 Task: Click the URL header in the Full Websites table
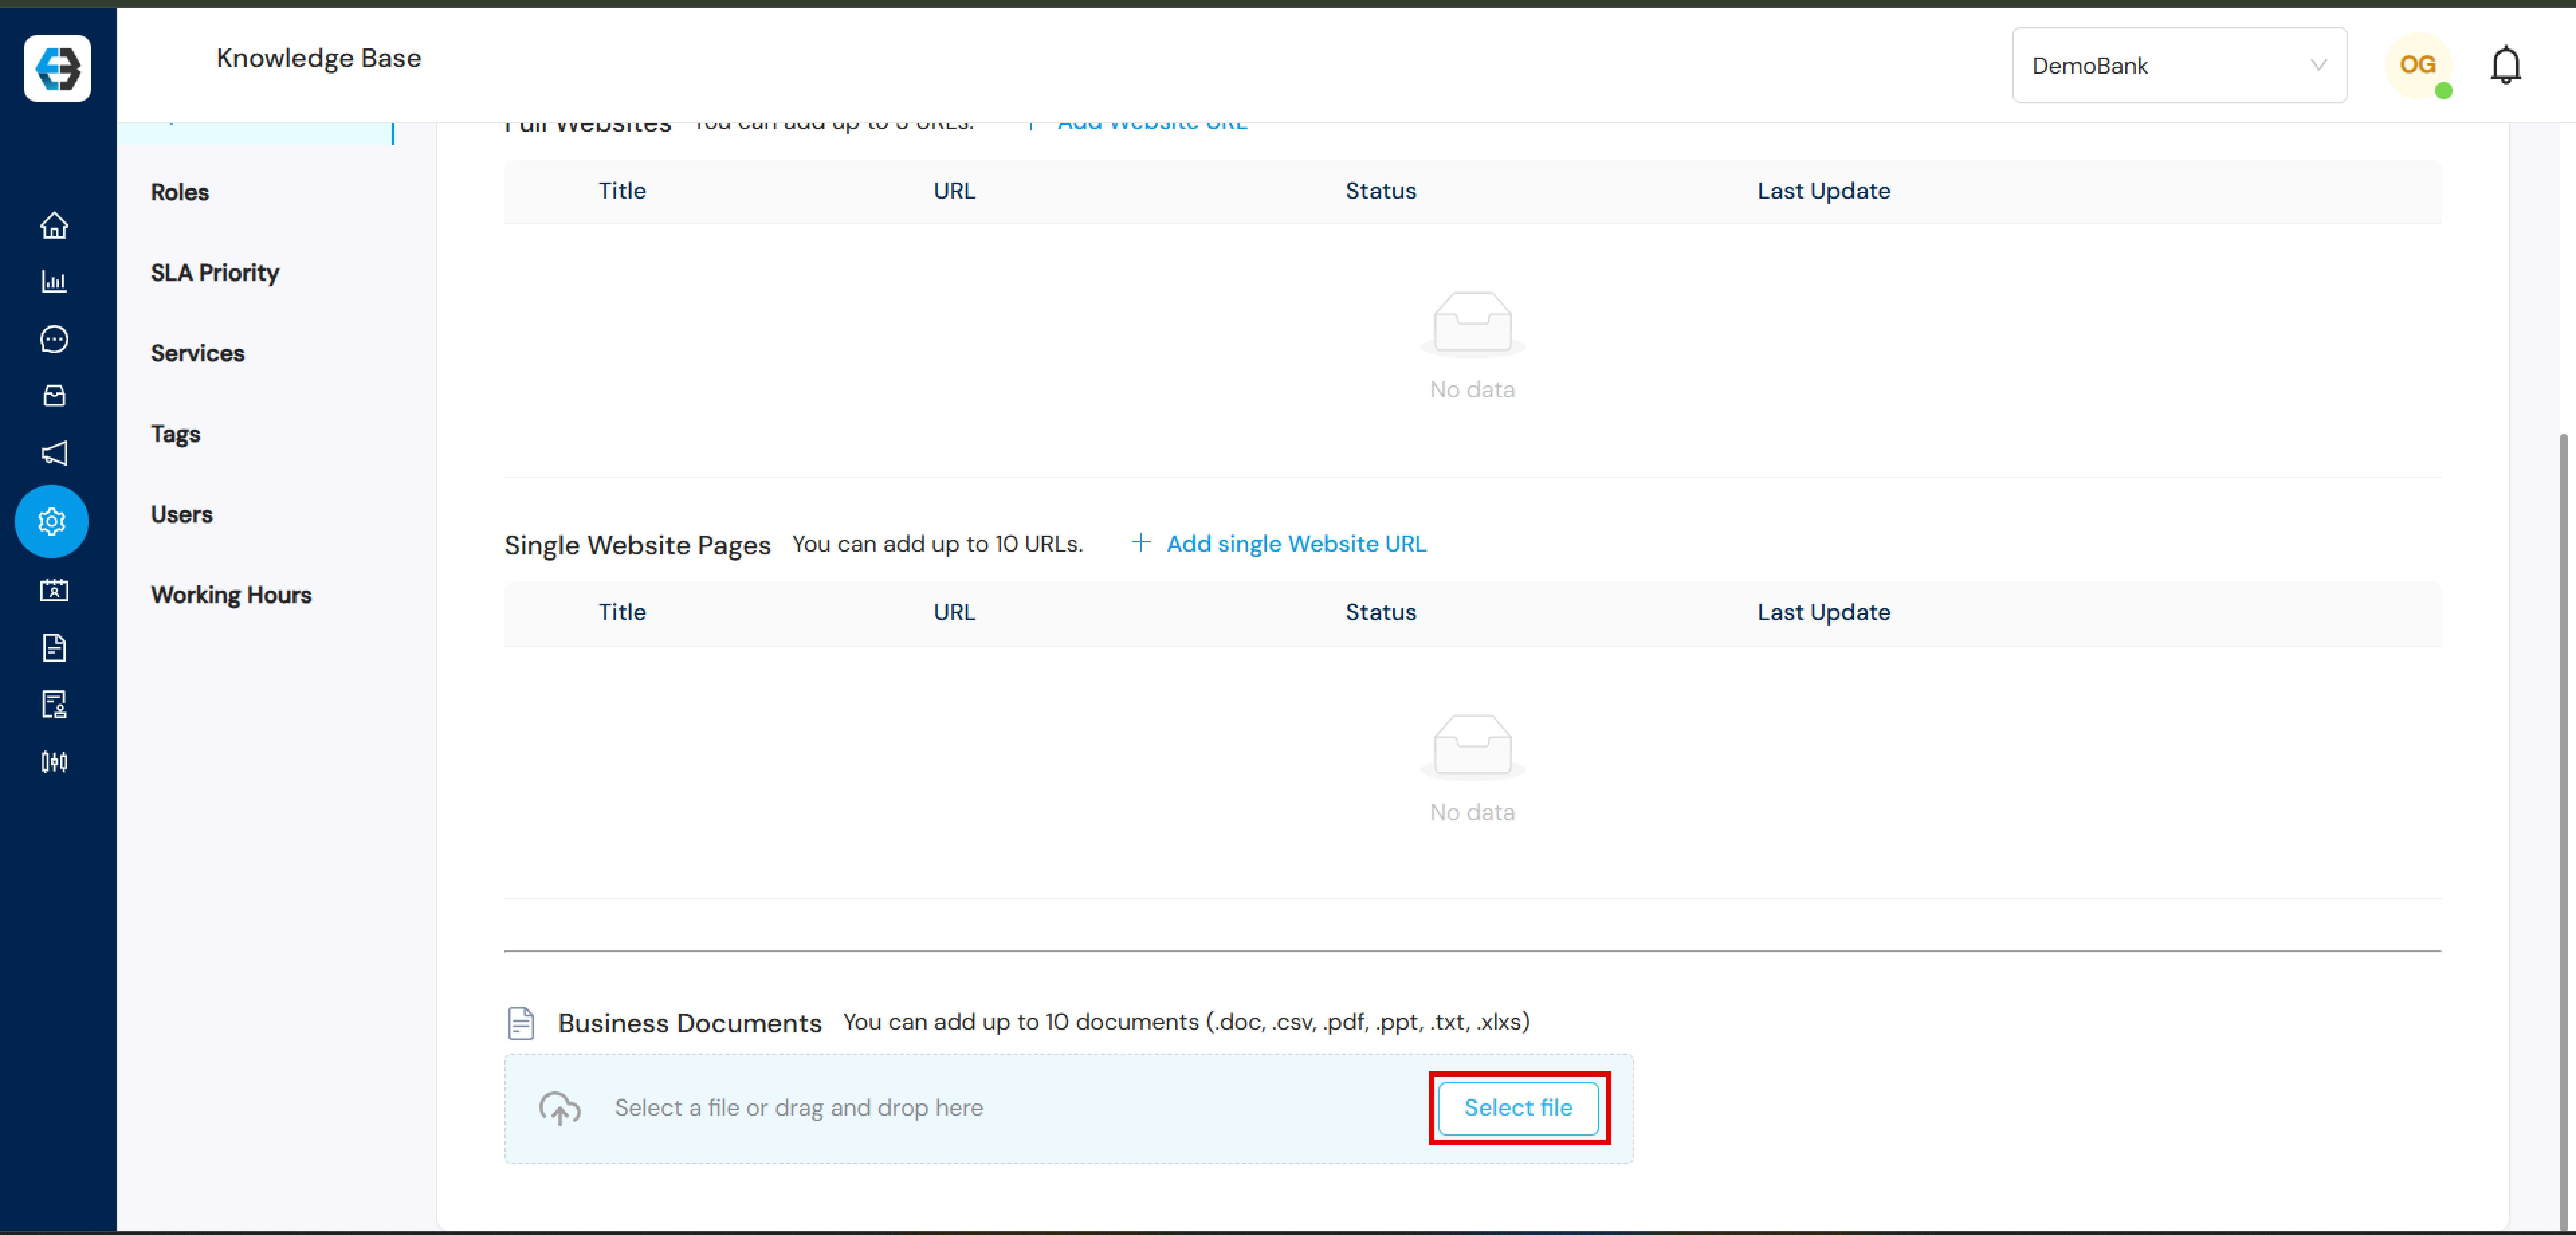[954, 191]
